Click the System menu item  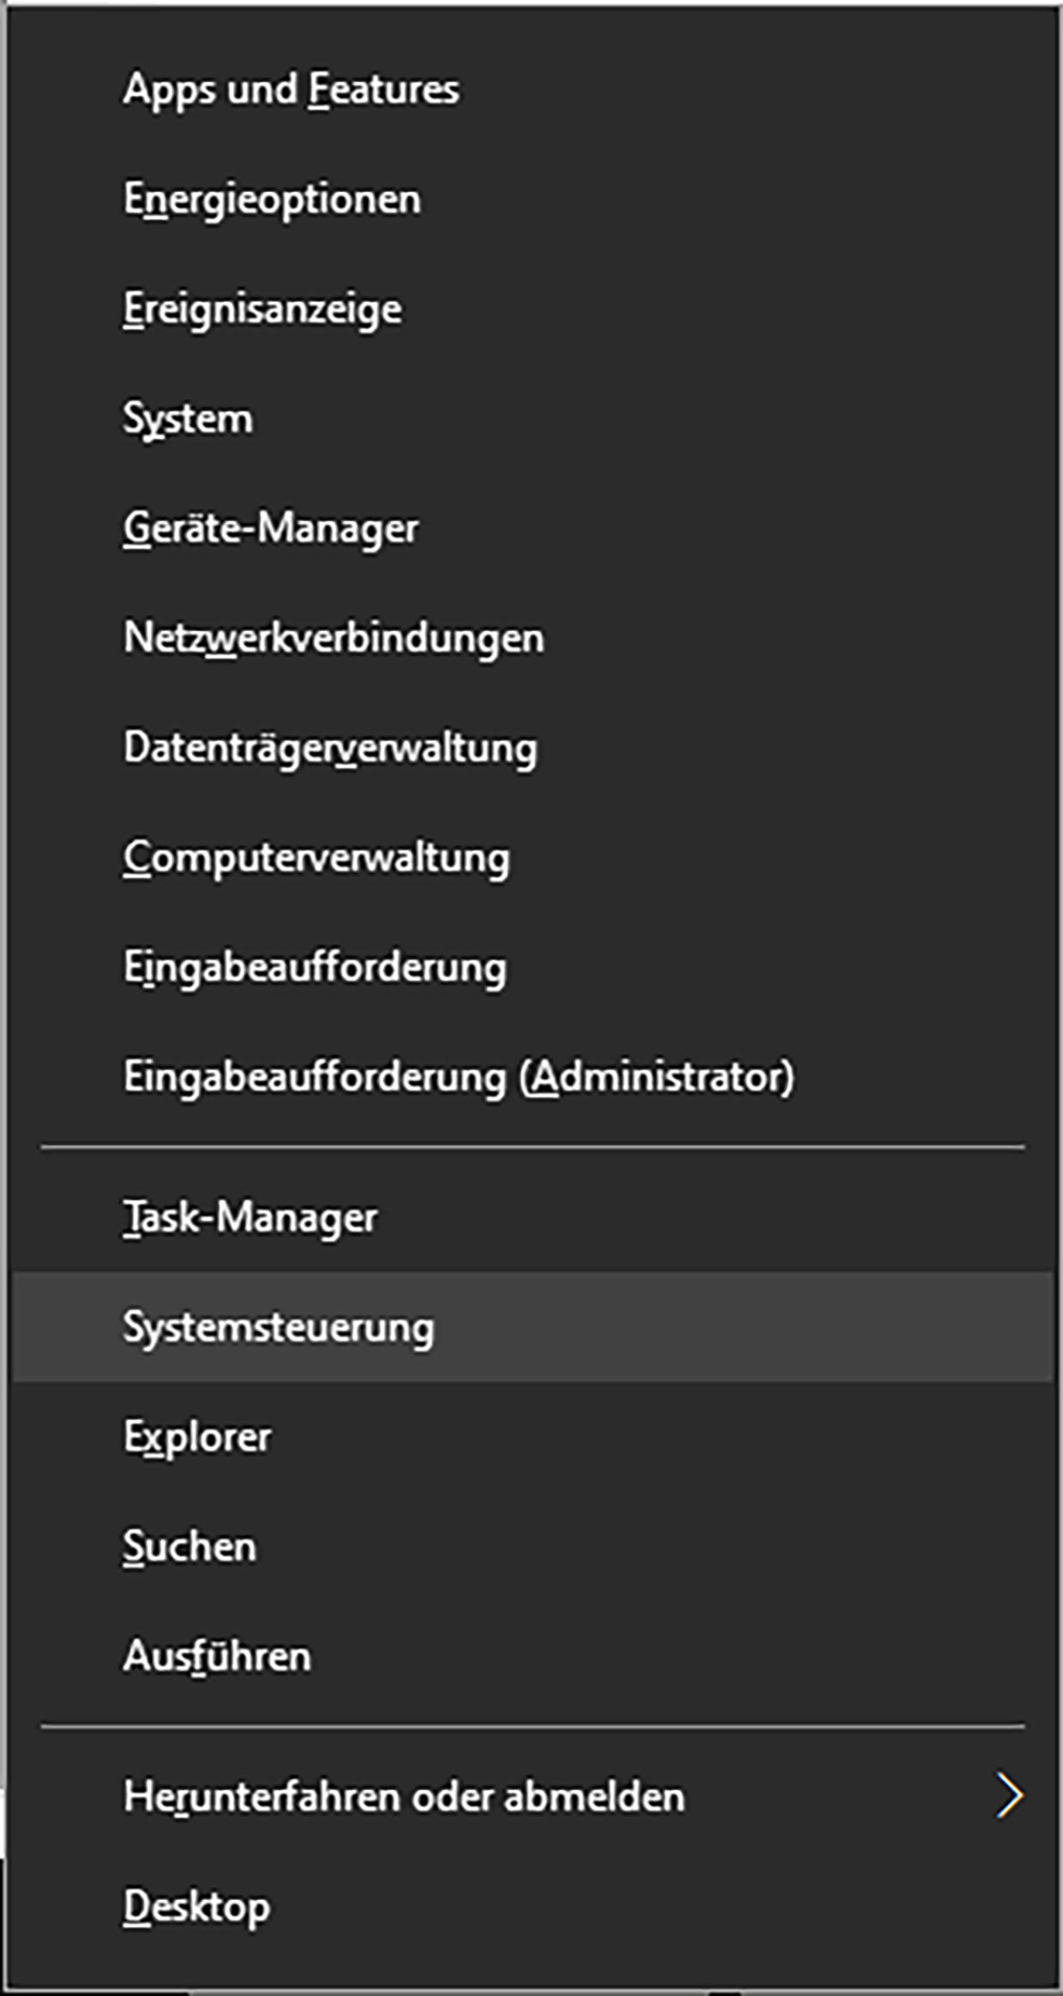tap(188, 419)
